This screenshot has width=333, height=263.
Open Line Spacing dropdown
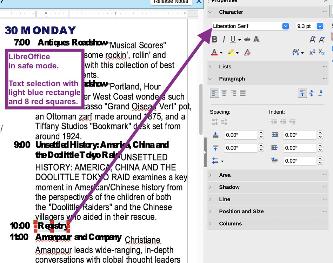coord(218,161)
